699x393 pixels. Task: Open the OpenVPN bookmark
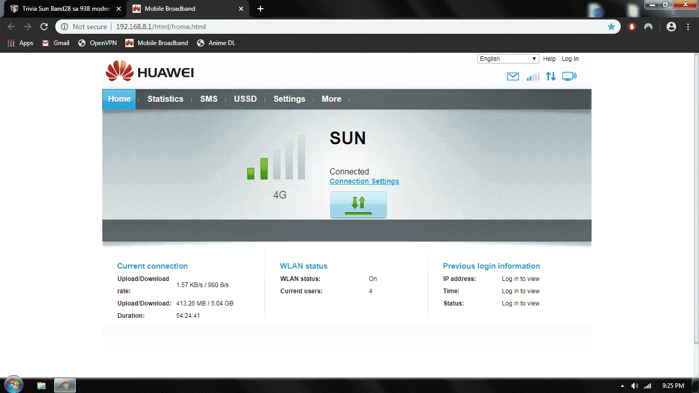97,43
